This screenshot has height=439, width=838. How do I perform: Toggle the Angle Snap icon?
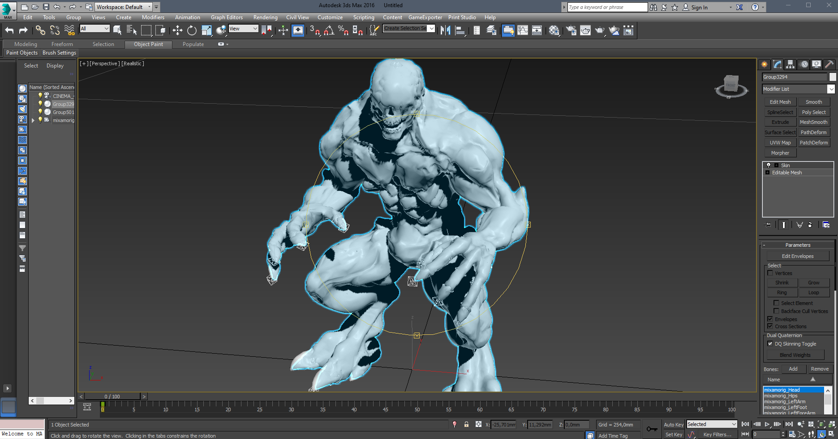coord(329,30)
